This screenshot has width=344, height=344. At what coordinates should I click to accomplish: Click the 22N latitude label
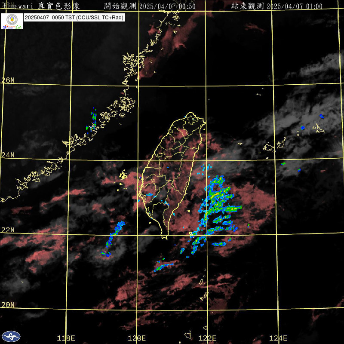[x=7, y=230]
